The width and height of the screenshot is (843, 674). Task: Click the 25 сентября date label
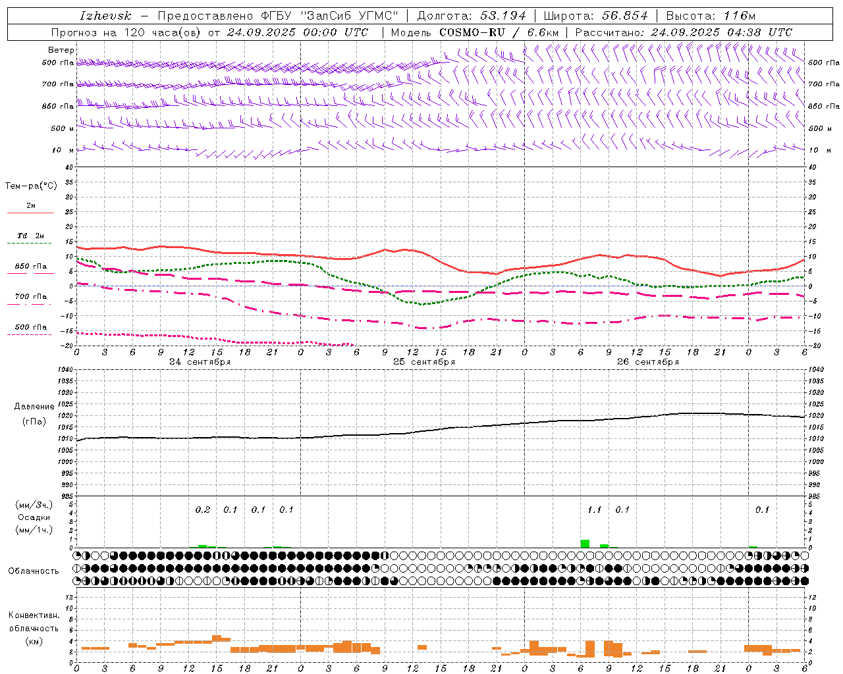coord(424,362)
